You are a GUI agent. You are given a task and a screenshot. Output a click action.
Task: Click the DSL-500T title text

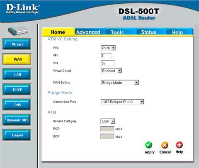[x=139, y=11]
